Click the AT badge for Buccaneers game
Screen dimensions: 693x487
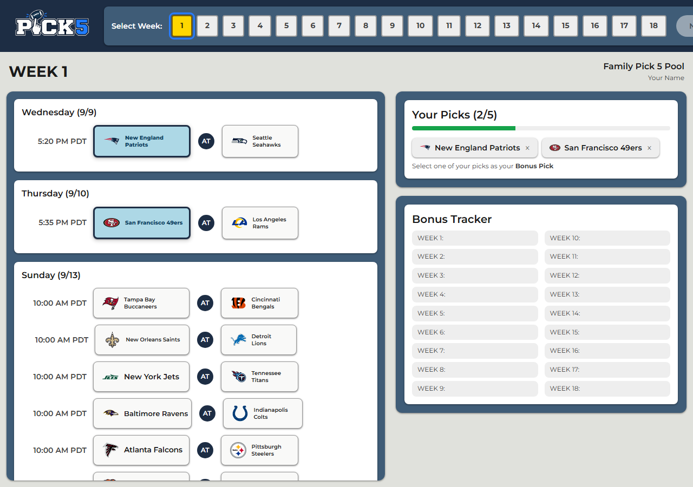205,303
